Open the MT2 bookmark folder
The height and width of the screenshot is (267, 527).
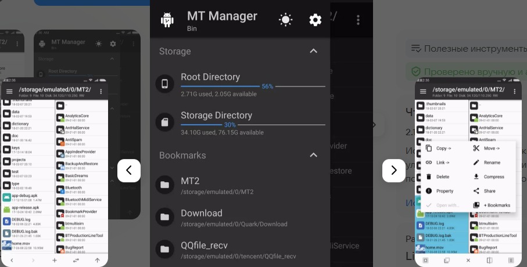pyautogui.click(x=240, y=185)
